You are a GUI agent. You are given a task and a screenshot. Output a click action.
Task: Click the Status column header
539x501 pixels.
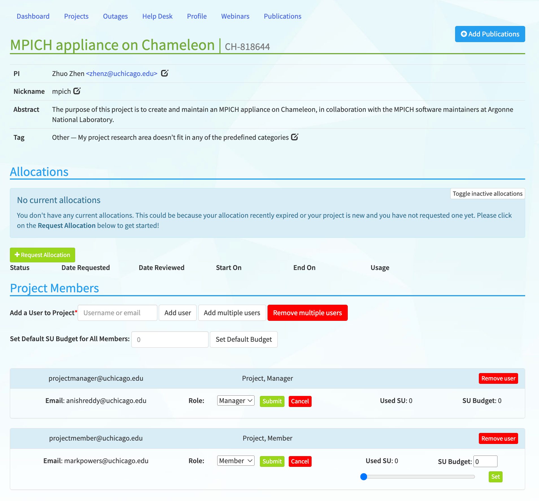(x=20, y=268)
